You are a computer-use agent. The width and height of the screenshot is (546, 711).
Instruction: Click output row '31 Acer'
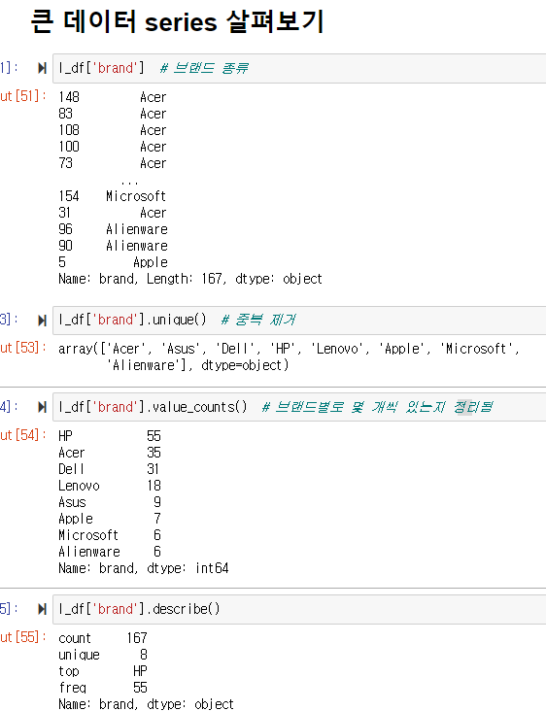(113, 213)
